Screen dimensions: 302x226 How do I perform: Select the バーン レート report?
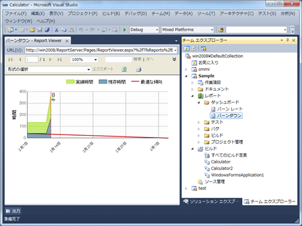click(230, 109)
